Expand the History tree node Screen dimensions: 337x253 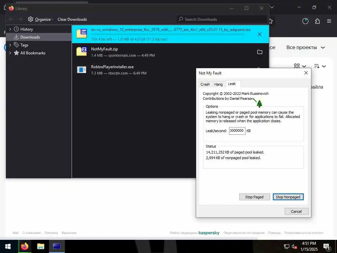[x=10, y=29]
